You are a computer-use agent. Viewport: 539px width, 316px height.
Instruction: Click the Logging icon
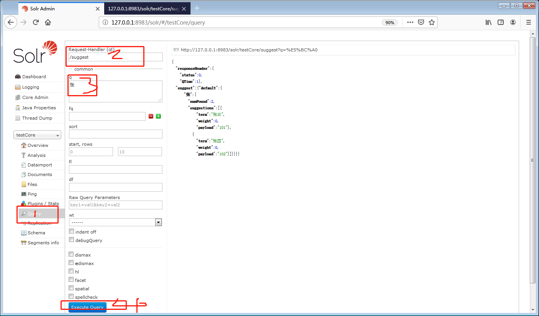pyautogui.click(x=18, y=87)
